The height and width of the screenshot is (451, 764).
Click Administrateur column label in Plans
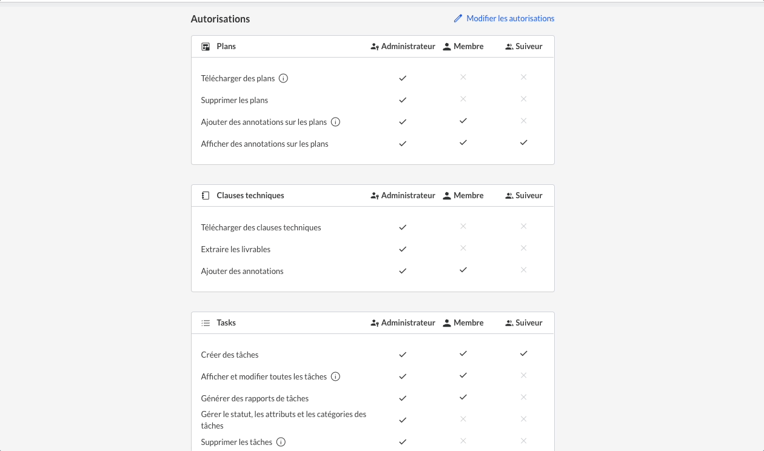[x=408, y=47]
